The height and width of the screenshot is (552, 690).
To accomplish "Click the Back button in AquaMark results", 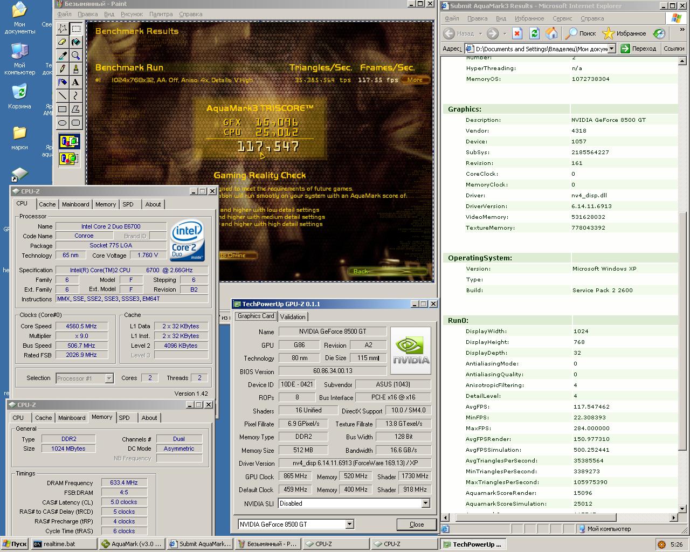I will (361, 271).
